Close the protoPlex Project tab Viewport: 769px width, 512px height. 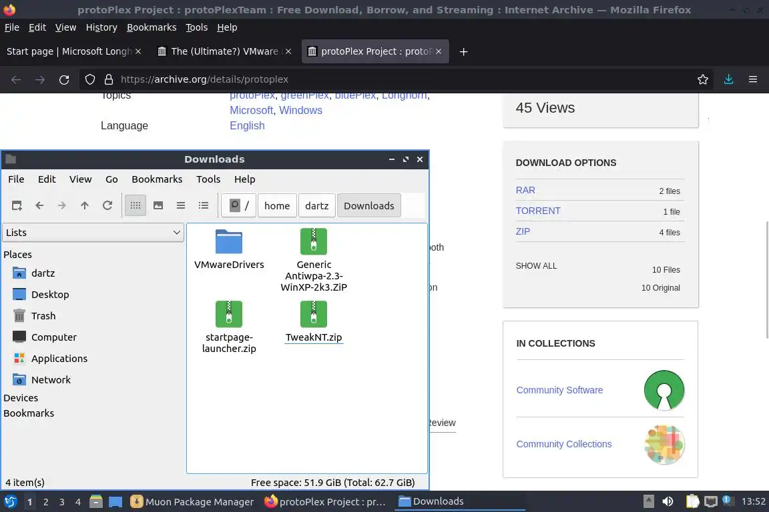(439, 51)
